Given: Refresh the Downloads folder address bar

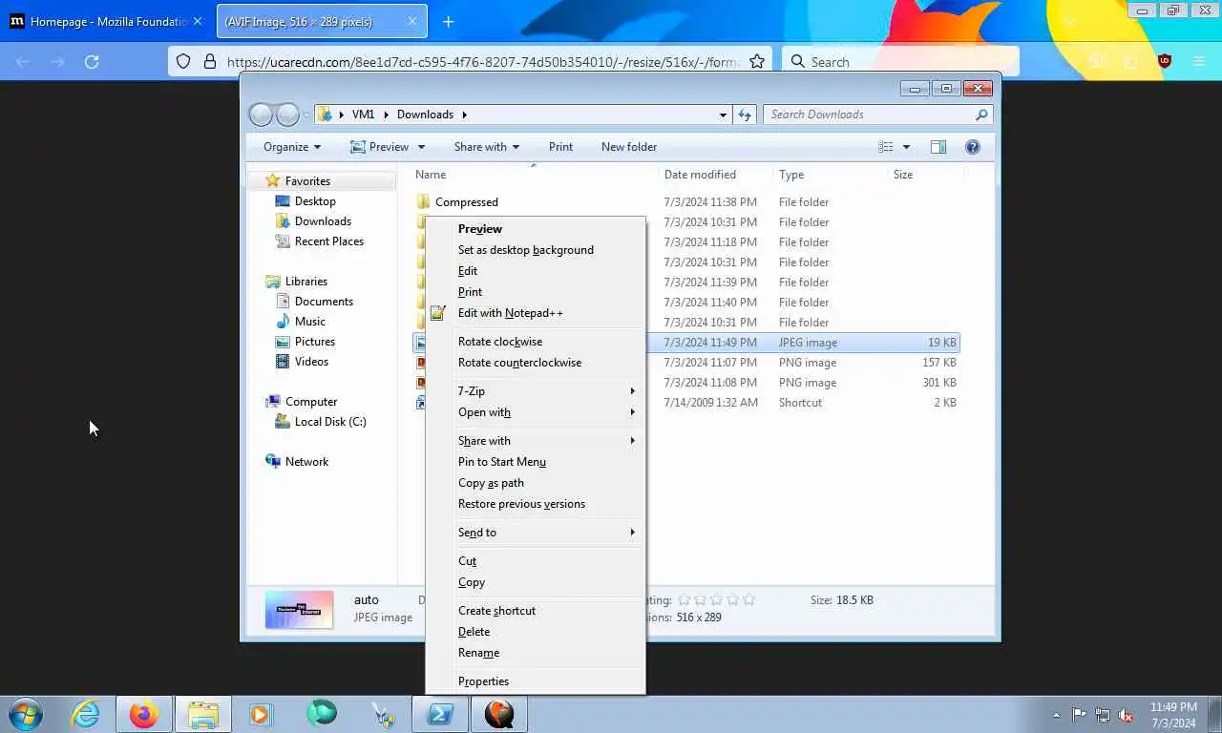Looking at the screenshot, I should (746, 115).
